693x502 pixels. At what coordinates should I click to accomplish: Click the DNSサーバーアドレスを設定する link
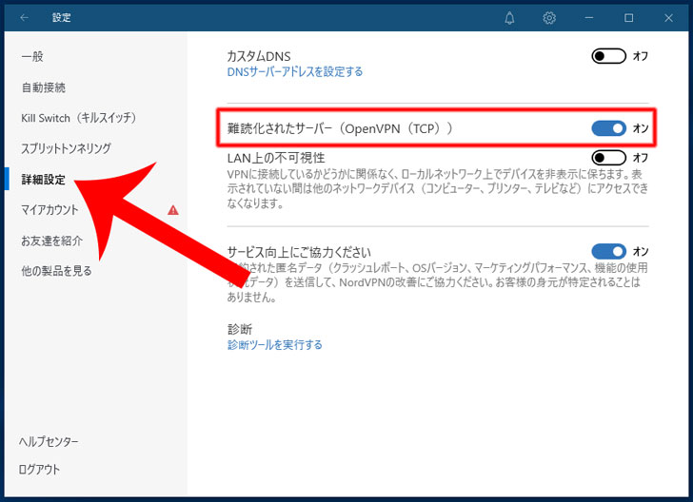coord(294,71)
